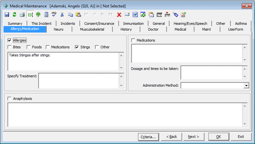Image resolution: width=255 pixels, height=144 pixels.
Task: Go to first record arrow icon
Action: click(87, 14)
